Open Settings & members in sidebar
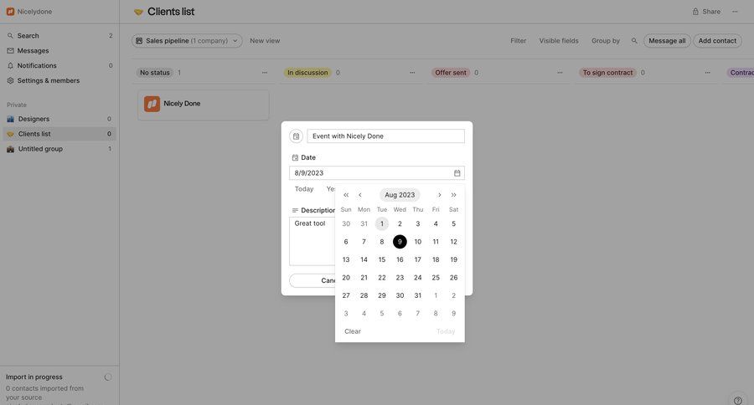This screenshot has height=405, width=754. [49, 80]
